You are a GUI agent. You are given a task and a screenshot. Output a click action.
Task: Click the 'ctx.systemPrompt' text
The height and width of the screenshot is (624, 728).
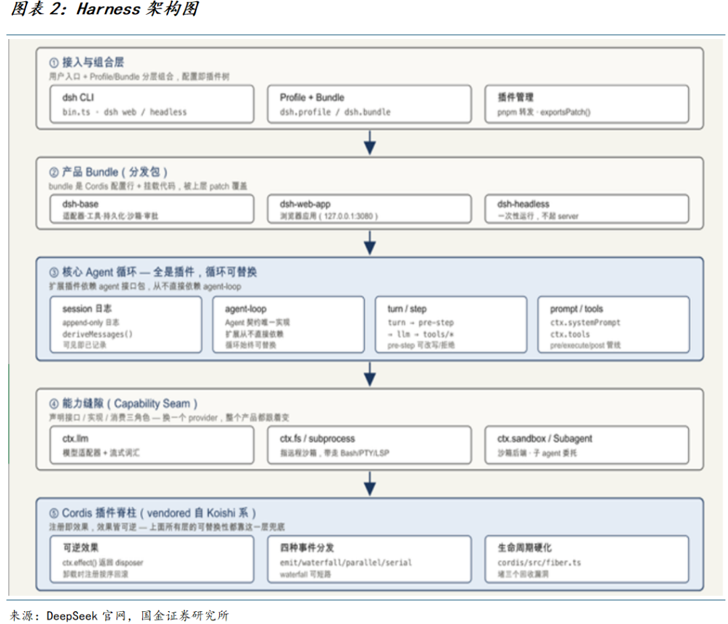(x=585, y=322)
